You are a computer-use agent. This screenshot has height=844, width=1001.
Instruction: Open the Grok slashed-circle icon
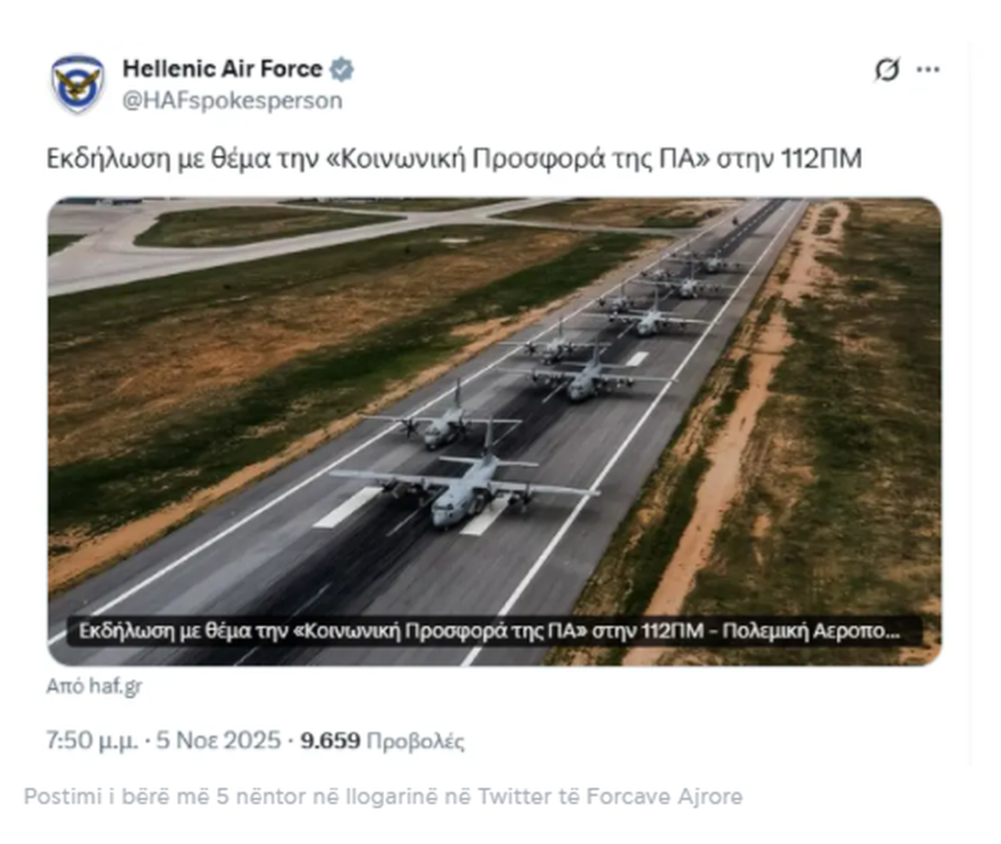(x=886, y=70)
